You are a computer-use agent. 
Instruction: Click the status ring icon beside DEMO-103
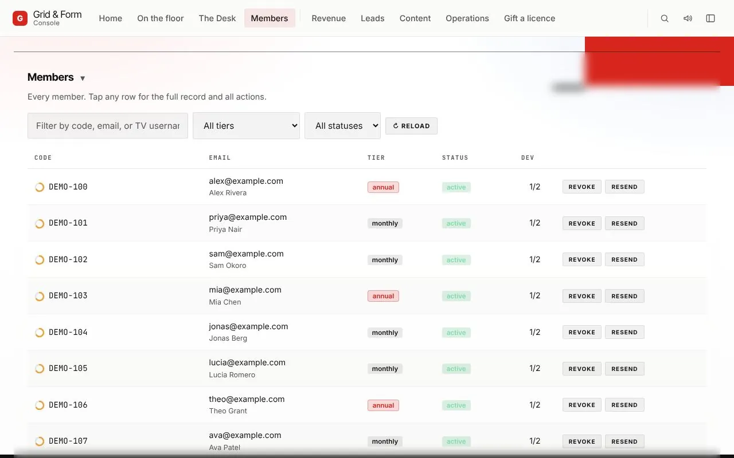pos(40,296)
